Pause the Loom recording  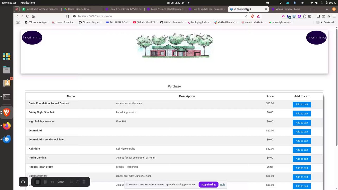click(x=45, y=182)
